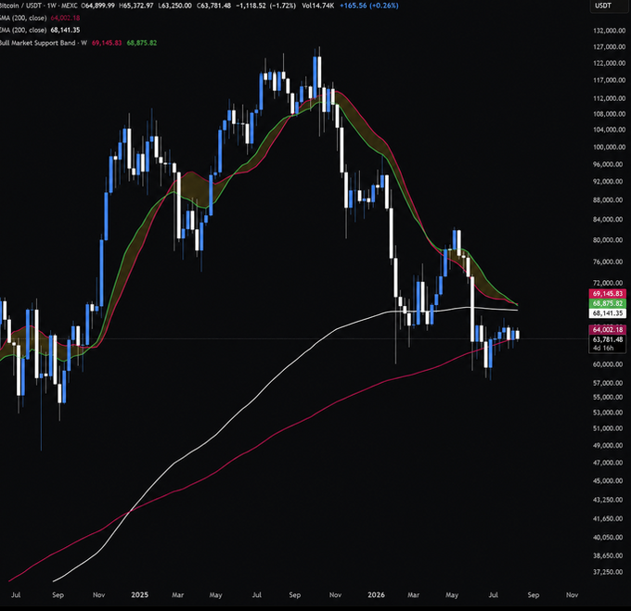The height and width of the screenshot is (611, 631).
Task: Click the 53,000.00 price scale label
Action: [610, 413]
